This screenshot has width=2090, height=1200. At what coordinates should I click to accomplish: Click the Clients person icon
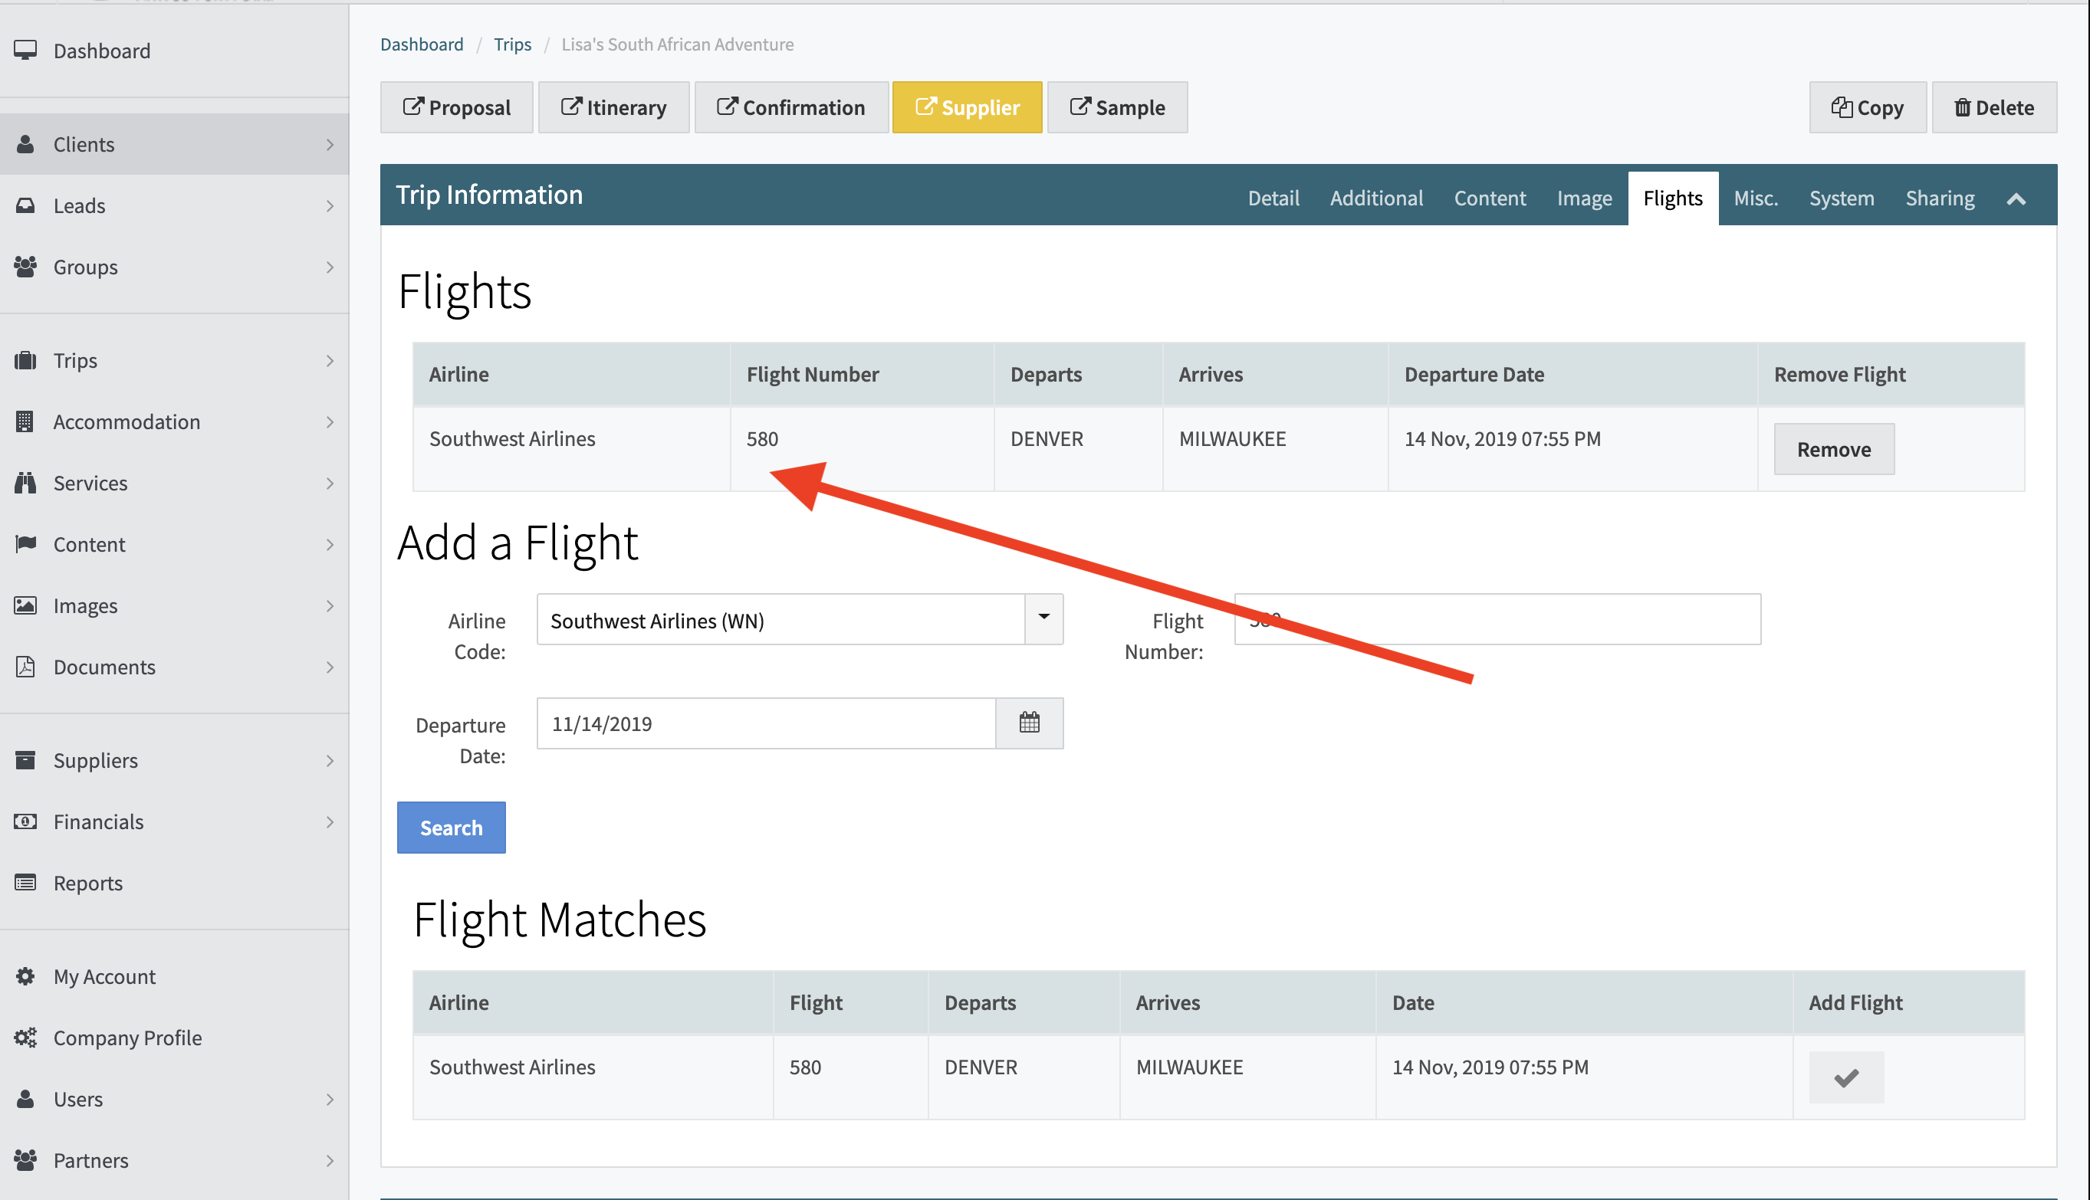click(25, 144)
